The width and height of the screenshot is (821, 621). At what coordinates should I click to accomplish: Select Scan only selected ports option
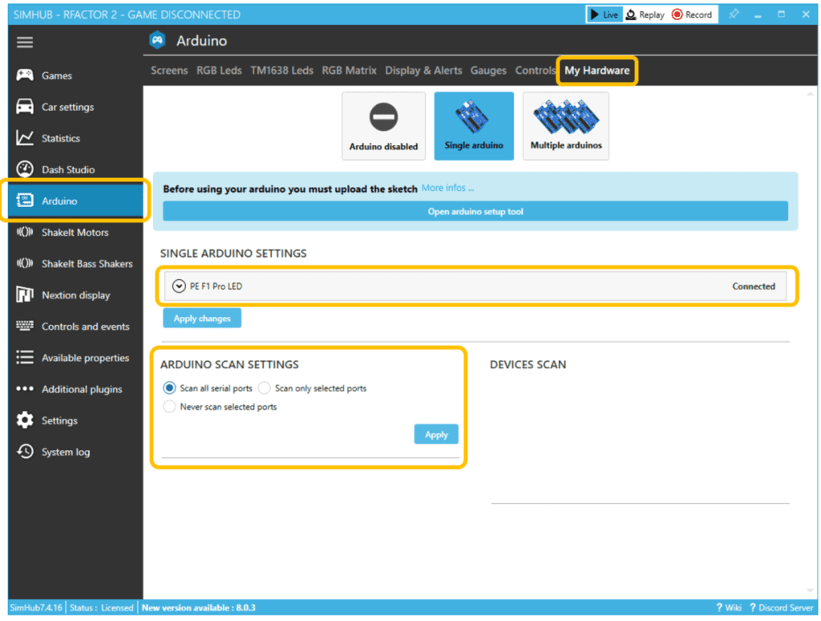pyautogui.click(x=265, y=388)
